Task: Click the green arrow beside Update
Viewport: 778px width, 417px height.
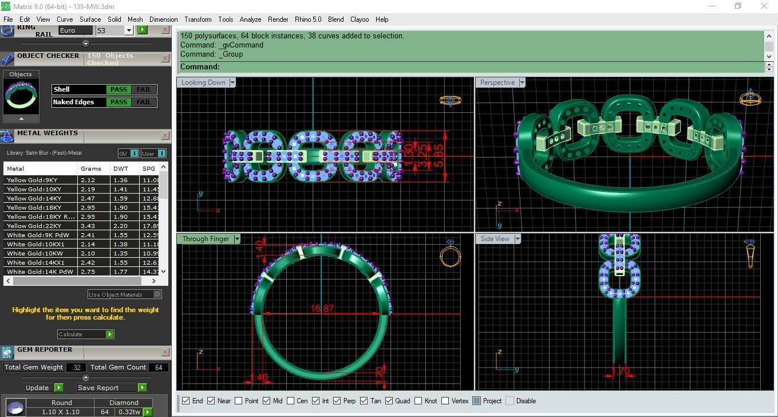Action: tap(58, 388)
